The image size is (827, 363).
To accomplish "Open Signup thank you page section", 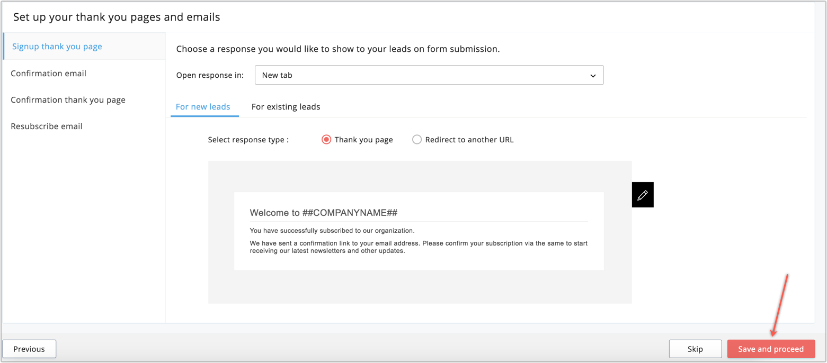I will tap(57, 47).
